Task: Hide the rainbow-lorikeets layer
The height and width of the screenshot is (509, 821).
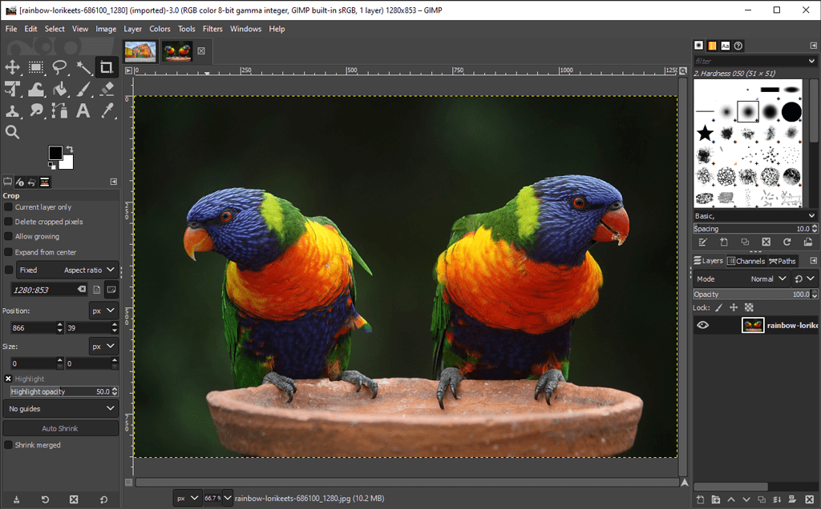Action: pyautogui.click(x=704, y=324)
